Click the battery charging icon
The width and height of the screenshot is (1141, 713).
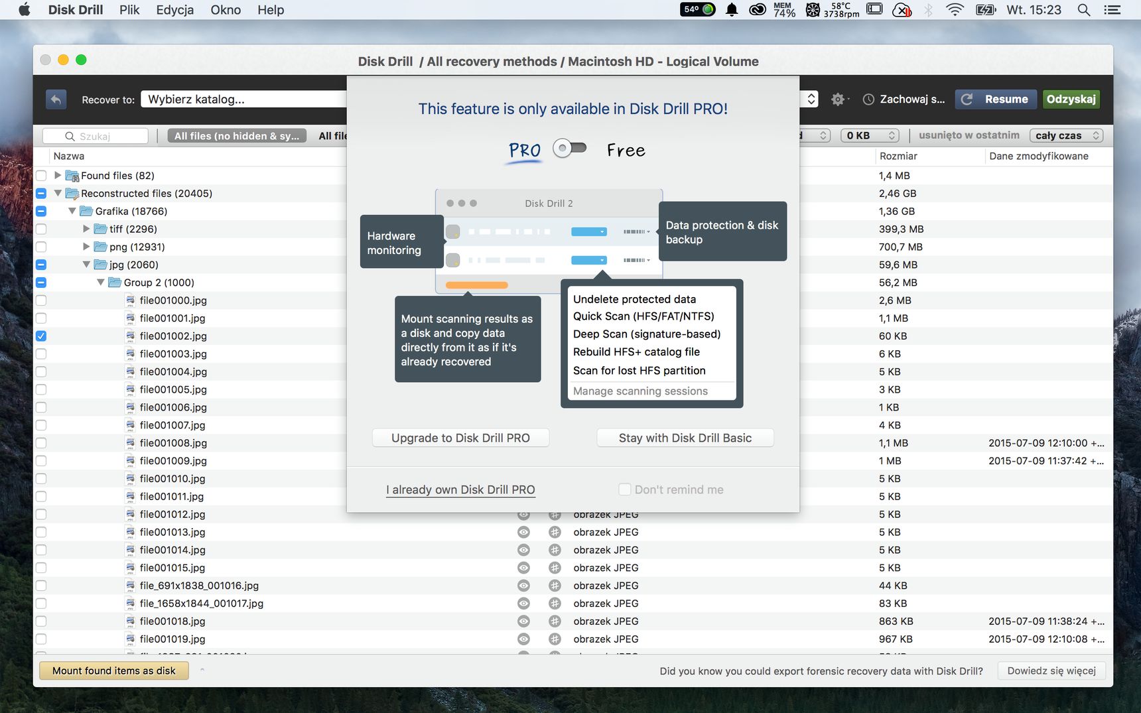coord(986,10)
